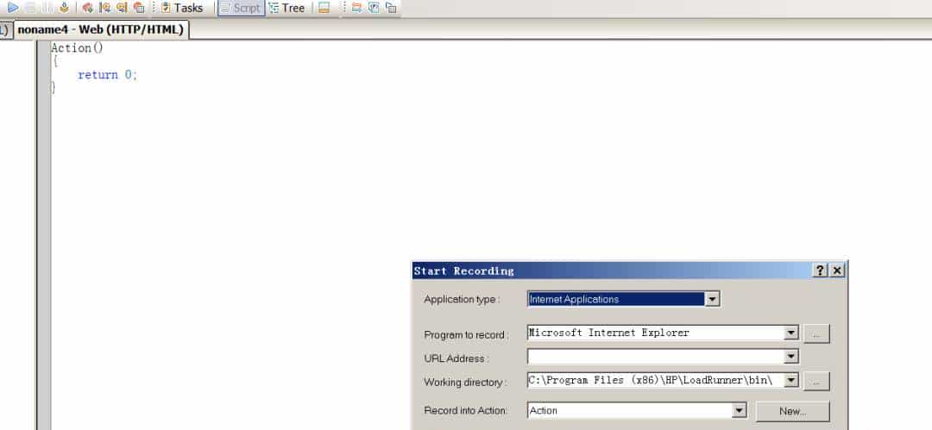The width and height of the screenshot is (932, 430).
Task: Click the last cascading windows toolbar icon
Action: (391, 8)
